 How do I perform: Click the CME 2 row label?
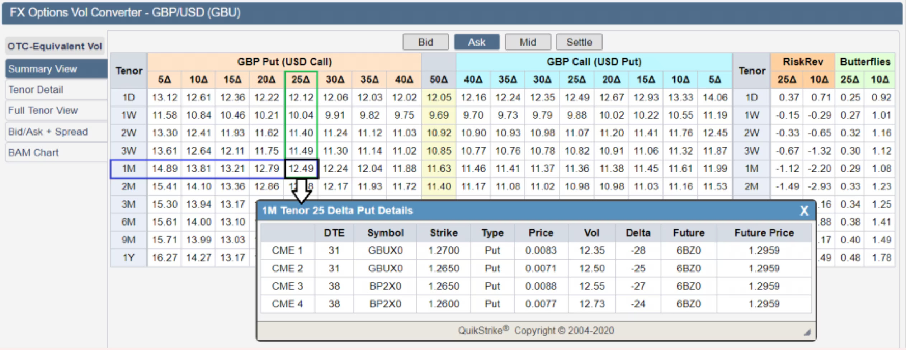pyautogui.click(x=287, y=268)
